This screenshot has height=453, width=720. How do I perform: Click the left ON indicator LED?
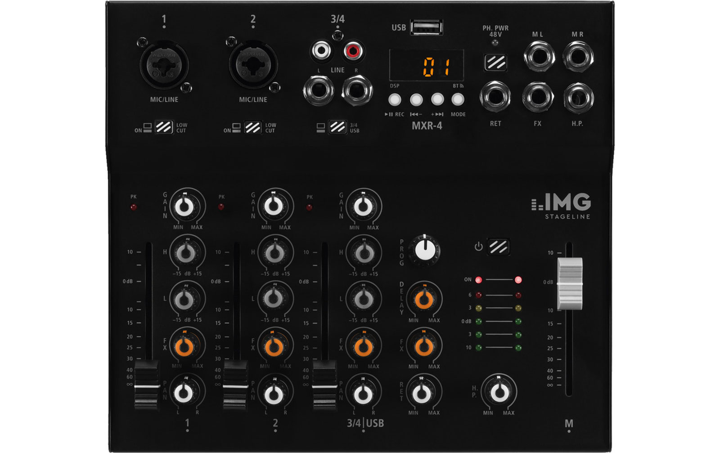click(x=479, y=280)
